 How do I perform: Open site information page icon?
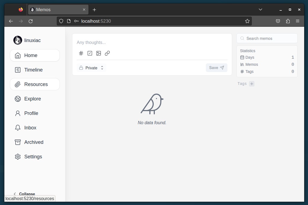(x=69, y=21)
